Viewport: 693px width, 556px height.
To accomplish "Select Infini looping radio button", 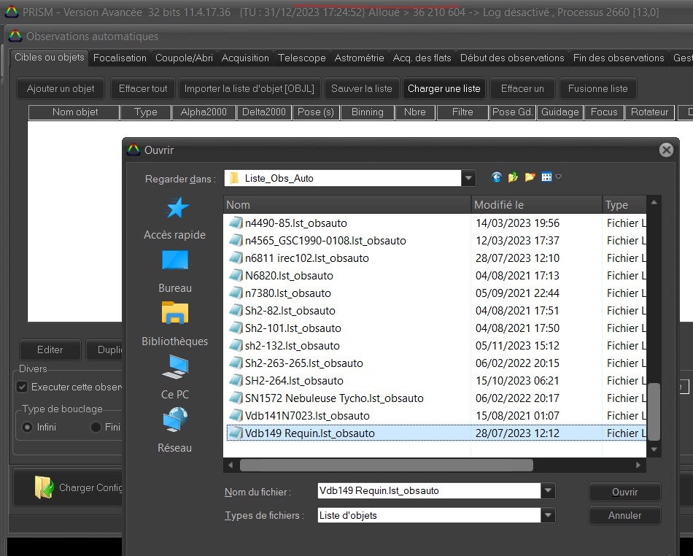I will click(28, 427).
